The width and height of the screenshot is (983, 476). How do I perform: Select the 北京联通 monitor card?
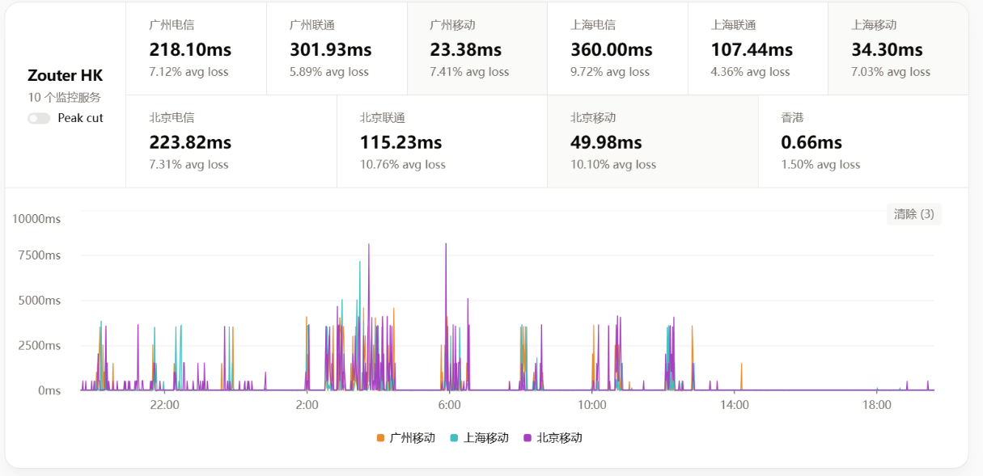(x=442, y=141)
